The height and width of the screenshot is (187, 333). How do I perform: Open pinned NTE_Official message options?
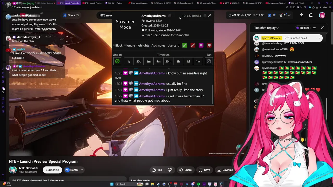pos(318,38)
